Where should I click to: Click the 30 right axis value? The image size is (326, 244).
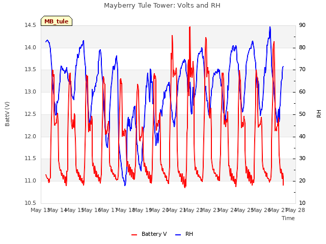(x=302, y=159)
